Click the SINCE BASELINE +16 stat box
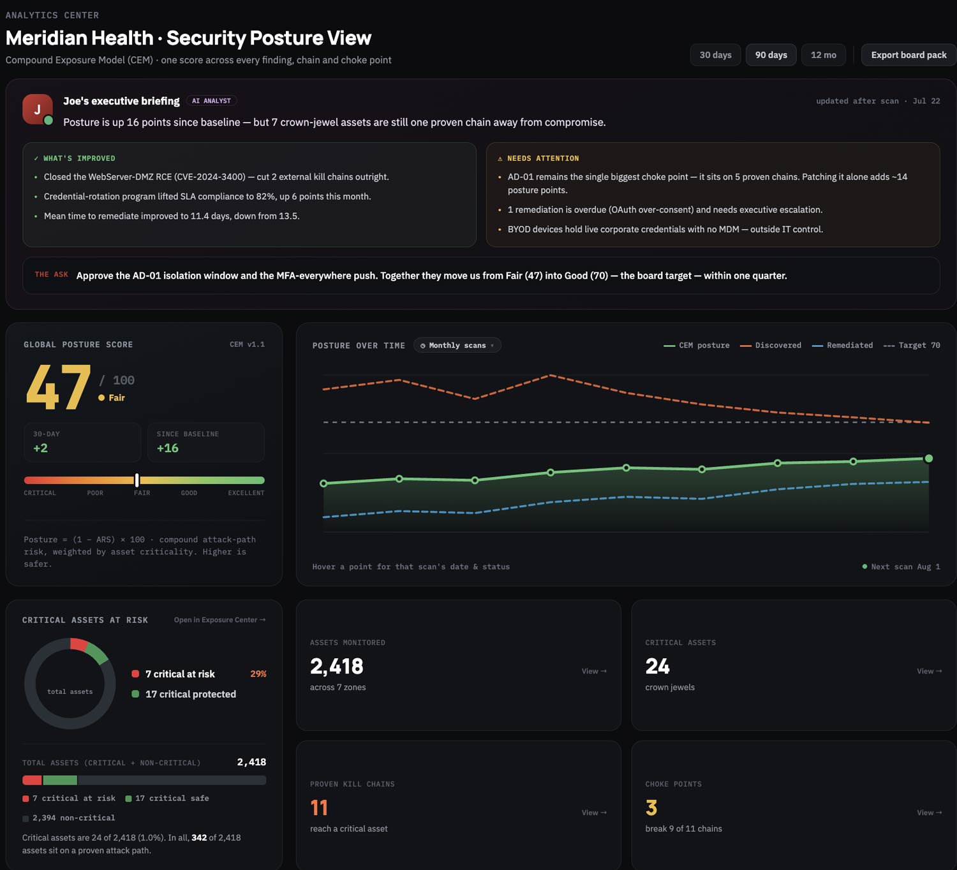 (206, 442)
